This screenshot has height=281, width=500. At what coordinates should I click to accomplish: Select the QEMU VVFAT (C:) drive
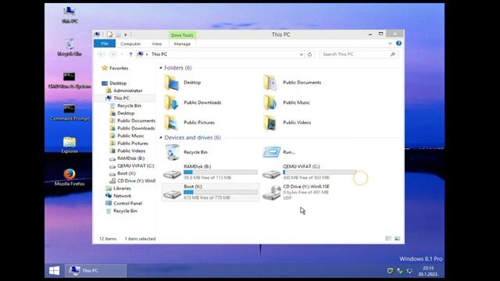(309, 172)
